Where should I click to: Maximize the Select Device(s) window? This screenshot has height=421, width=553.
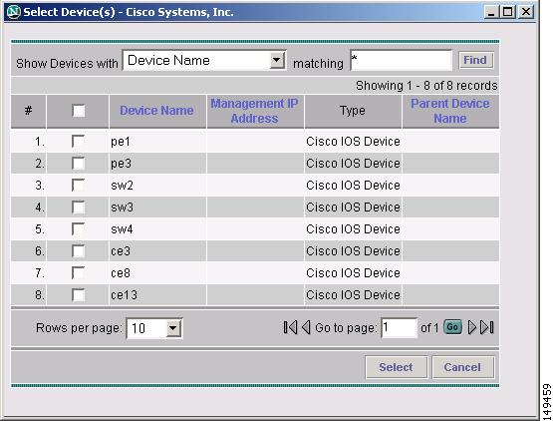click(x=508, y=12)
